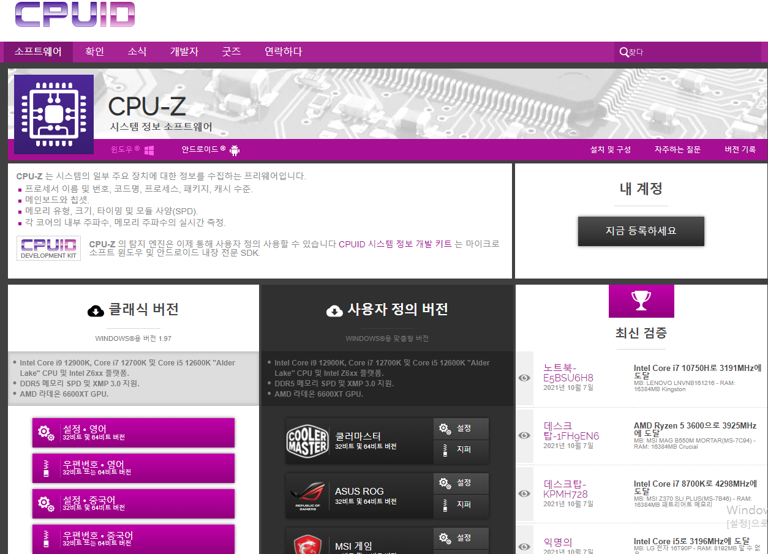Viewport: 768px width, 554px height.
Task: Click zip icon on 우편번호 • 중국어 button
Action: tap(46, 539)
